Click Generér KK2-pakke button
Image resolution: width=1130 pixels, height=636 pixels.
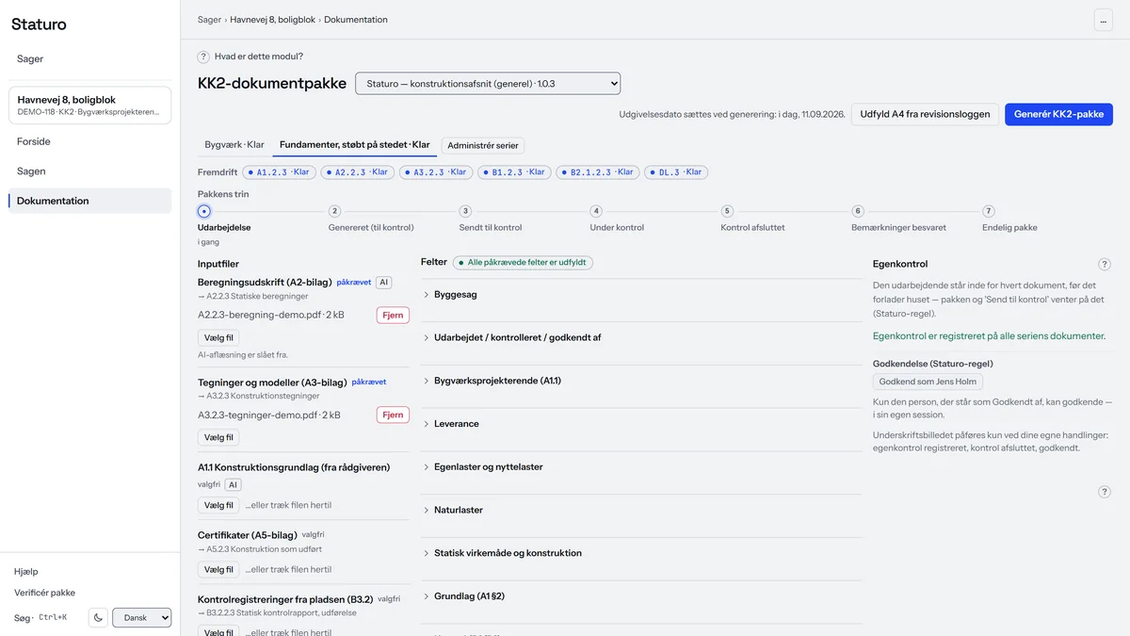1058,114
